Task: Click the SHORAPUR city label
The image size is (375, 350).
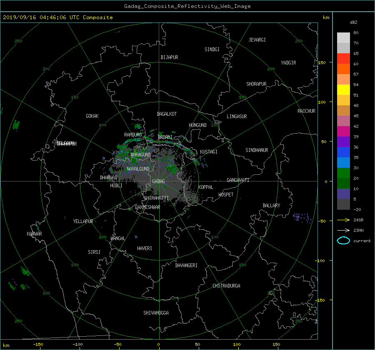Action: pyautogui.click(x=256, y=84)
